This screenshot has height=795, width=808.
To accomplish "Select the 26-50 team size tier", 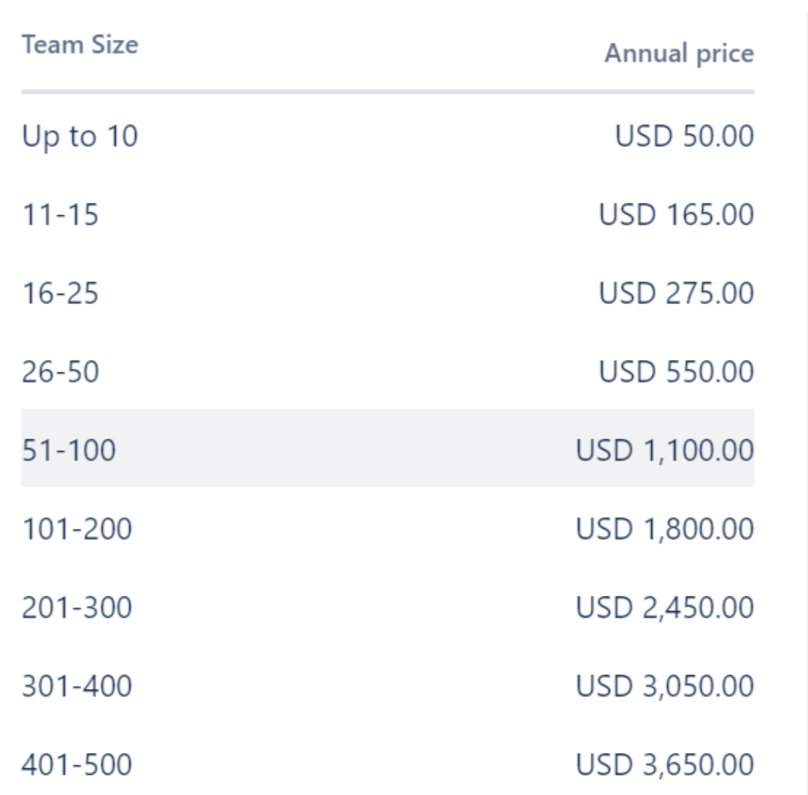I will 60,371.
